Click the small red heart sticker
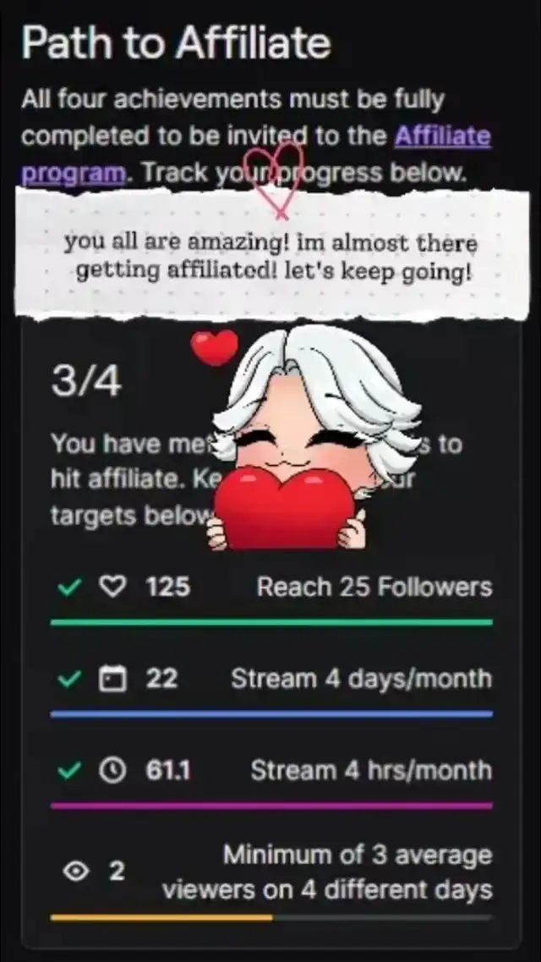 point(214,347)
